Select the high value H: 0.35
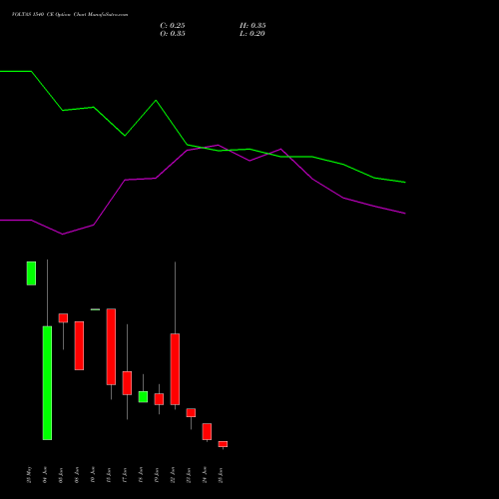Image resolution: width=499 pixels, height=499 pixels. point(252,26)
